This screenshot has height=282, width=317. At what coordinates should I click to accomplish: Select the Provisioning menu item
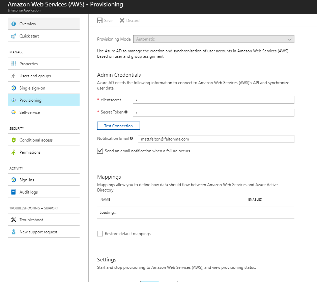[44, 100]
